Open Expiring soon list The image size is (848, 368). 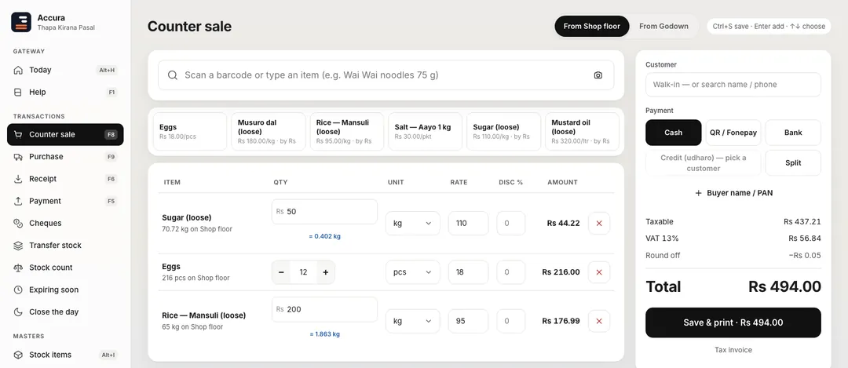point(65,290)
